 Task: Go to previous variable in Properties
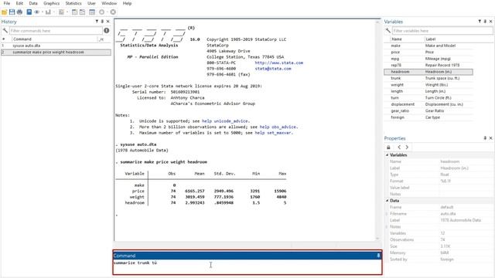(x=399, y=147)
